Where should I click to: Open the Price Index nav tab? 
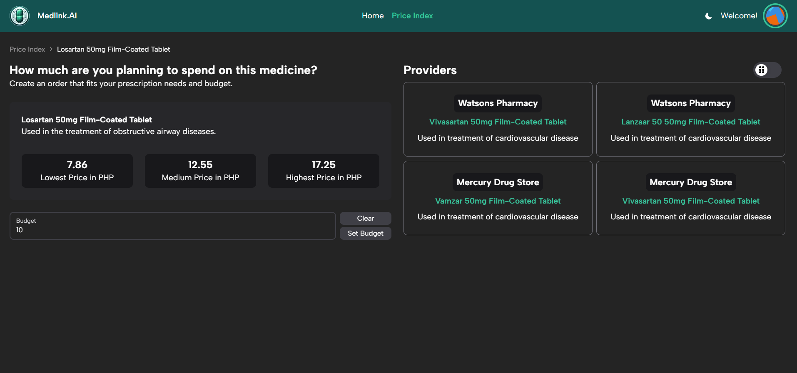pyautogui.click(x=412, y=16)
